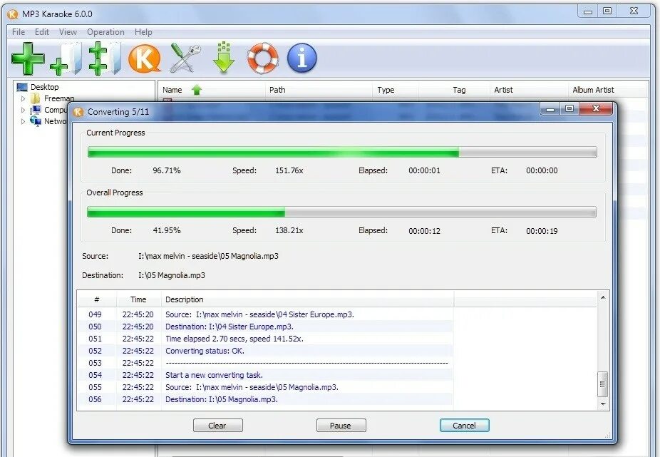Viewport: 660px width, 457px height.
Task: Click the green down-arrow Download icon
Action: click(x=224, y=58)
